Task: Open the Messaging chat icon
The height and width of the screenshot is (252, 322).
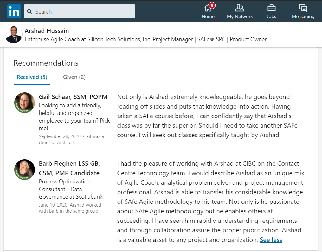Action: tap(303, 8)
